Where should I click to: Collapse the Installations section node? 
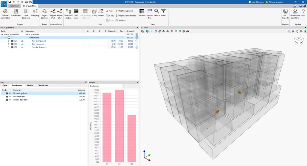[5, 38]
